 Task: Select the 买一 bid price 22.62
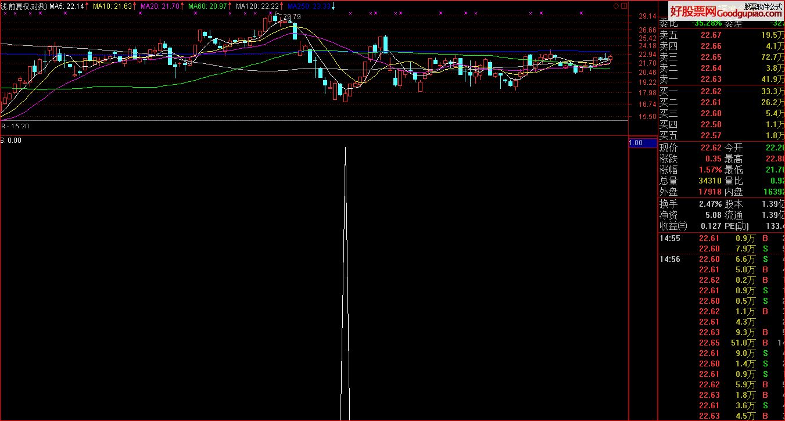point(711,92)
